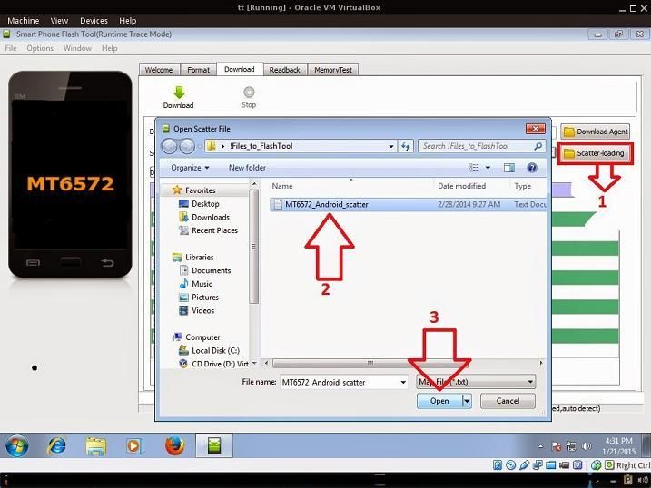Open the Documents library
Image resolution: width=651 pixels, height=488 pixels.
coord(211,270)
